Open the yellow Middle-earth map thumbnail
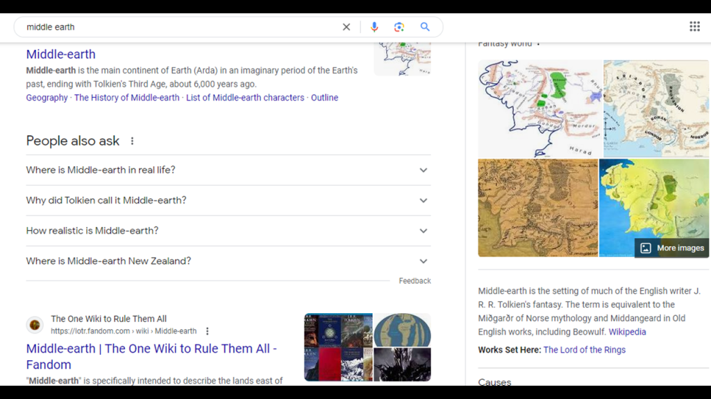Screen dimensions: 711x399 [x=653, y=201]
